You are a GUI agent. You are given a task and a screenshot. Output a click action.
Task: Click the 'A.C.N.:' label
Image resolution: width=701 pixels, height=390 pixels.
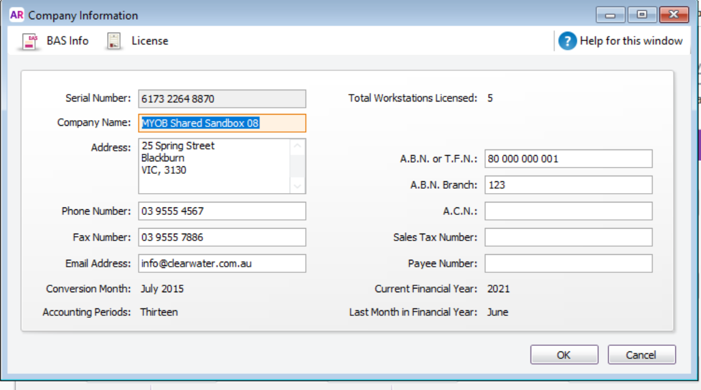[x=460, y=211]
